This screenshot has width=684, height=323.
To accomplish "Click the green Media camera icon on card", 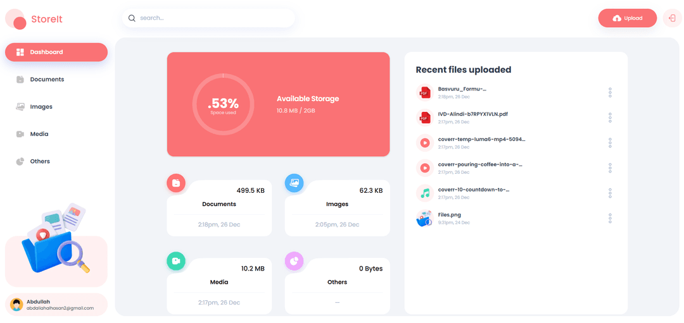I will [176, 261].
